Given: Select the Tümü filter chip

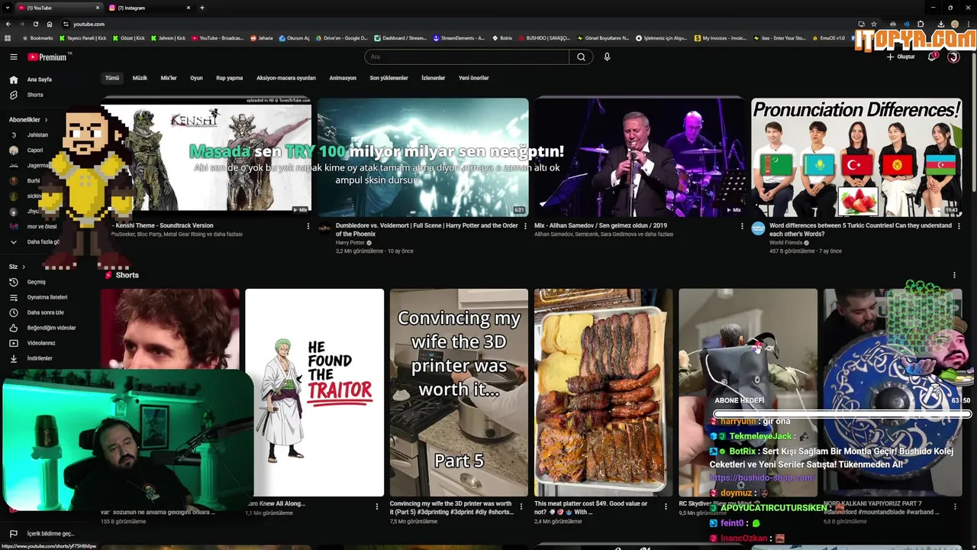Looking at the screenshot, I should (112, 78).
